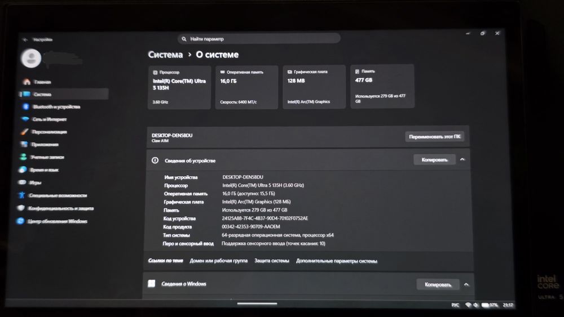Select Сеть и Интернет in the sidebar
The width and height of the screenshot is (564, 317).
pos(50,119)
